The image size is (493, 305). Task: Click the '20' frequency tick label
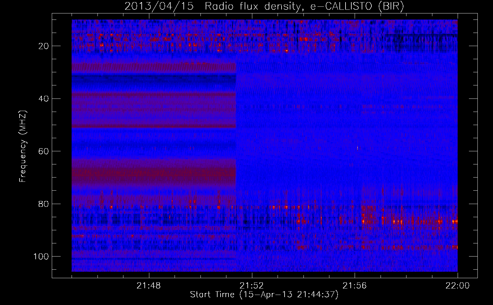pos(44,46)
